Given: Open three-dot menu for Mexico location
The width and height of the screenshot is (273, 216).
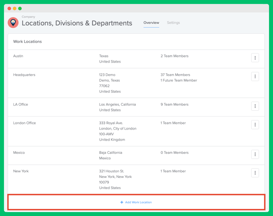Looking at the screenshot, I should click(x=255, y=154).
